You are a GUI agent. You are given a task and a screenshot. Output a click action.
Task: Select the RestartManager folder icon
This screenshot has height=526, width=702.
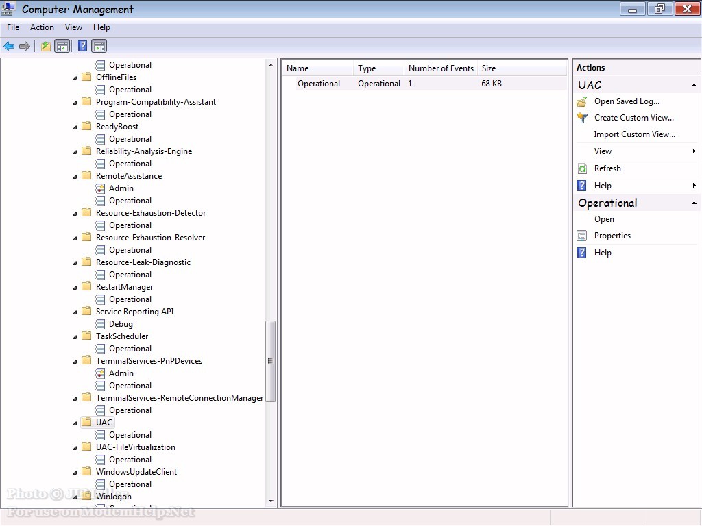[x=87, y=287]
